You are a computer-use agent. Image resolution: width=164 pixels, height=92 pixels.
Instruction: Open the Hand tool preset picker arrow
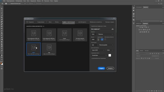[x=8, y=4]
